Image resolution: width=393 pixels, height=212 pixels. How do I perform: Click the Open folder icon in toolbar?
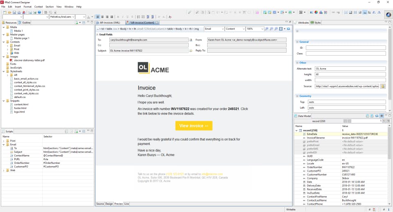point(9,12)
